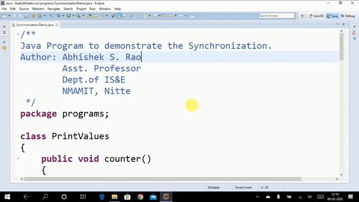The image size is (359, 202).
Task: Launch Google Chrome from the taskbar
Action: [140, 197]
